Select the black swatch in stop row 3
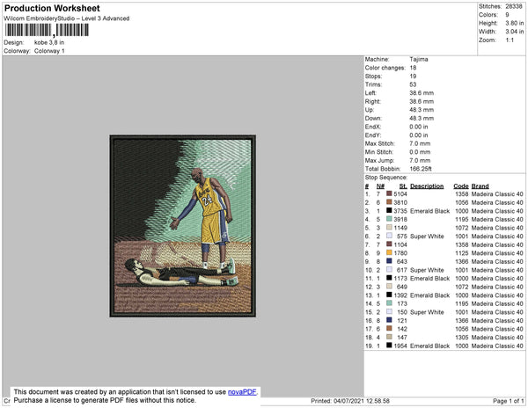Image resolution: width=528 pixels, height=408 pixels. click(389, 210)
